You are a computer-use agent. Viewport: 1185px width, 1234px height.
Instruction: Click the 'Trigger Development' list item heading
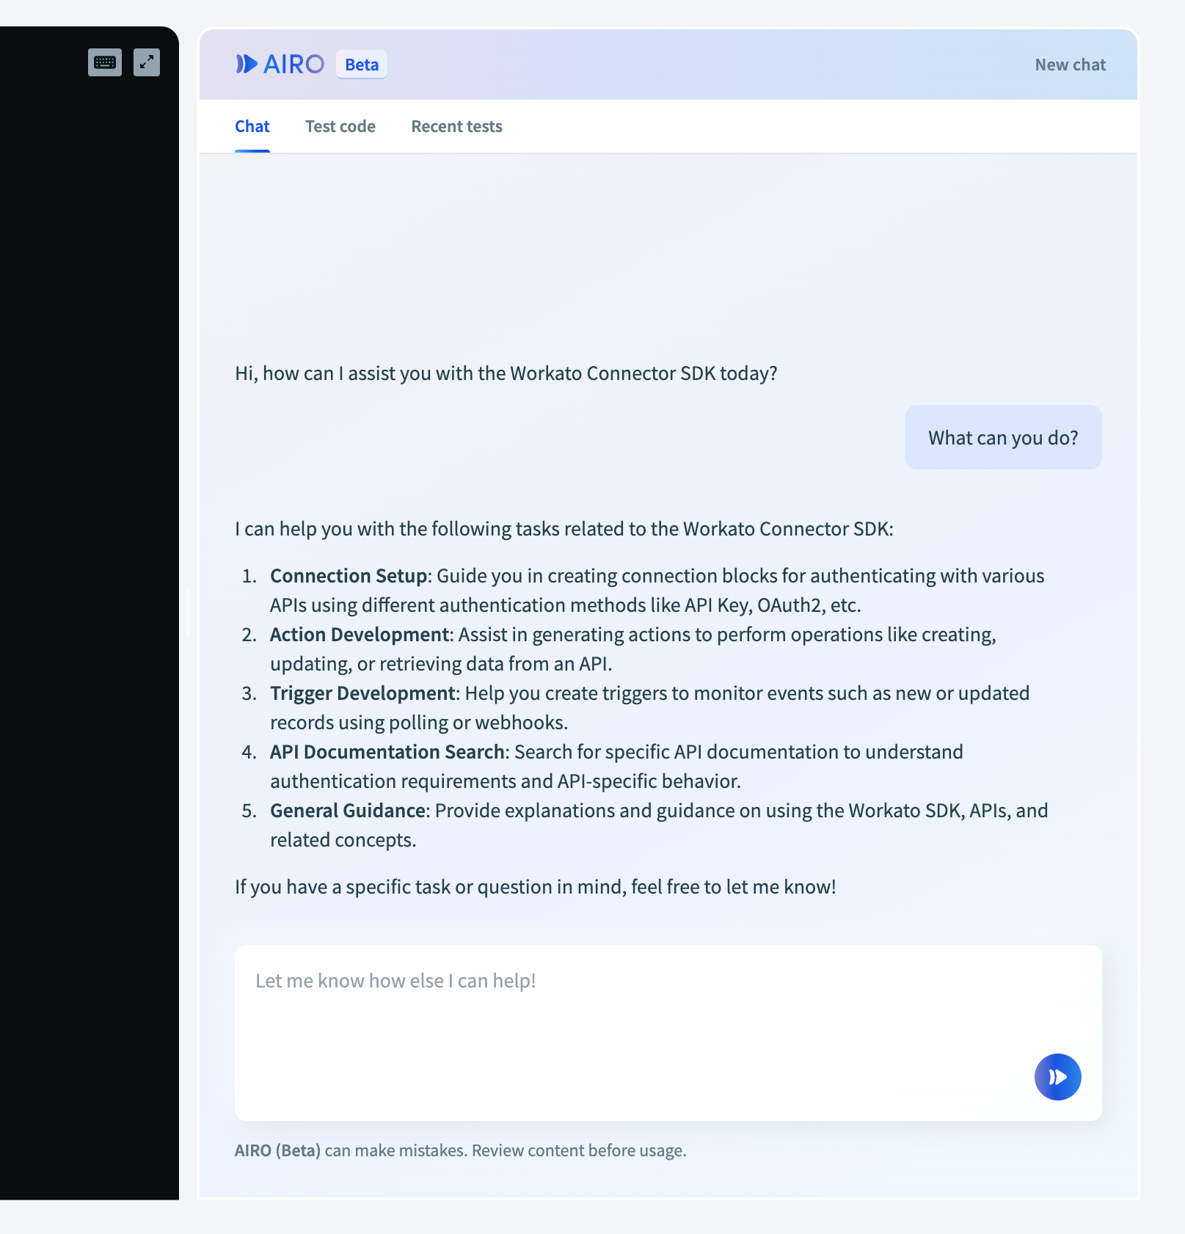coord(362,693)
